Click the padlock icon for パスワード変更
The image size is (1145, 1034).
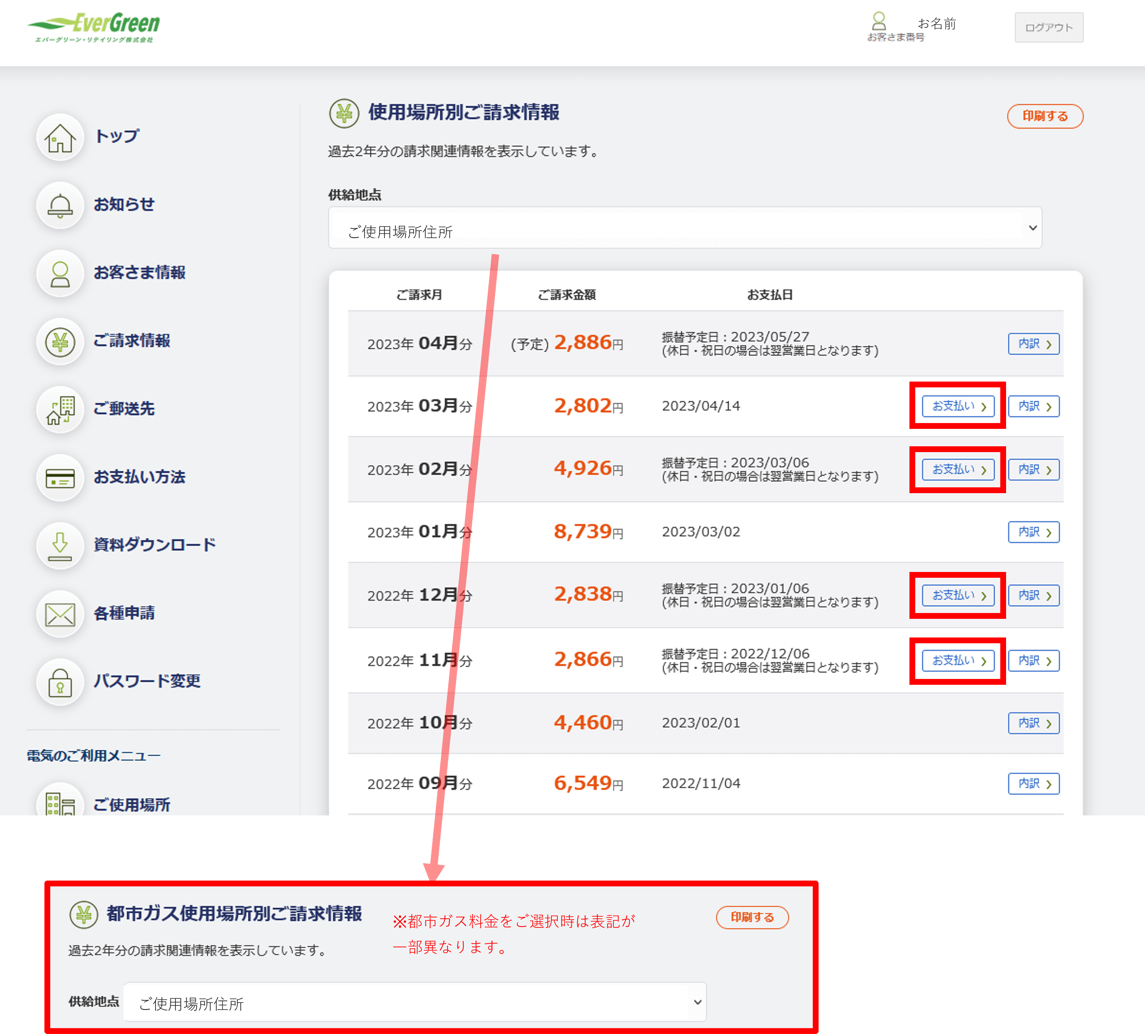tap(60, 682)
